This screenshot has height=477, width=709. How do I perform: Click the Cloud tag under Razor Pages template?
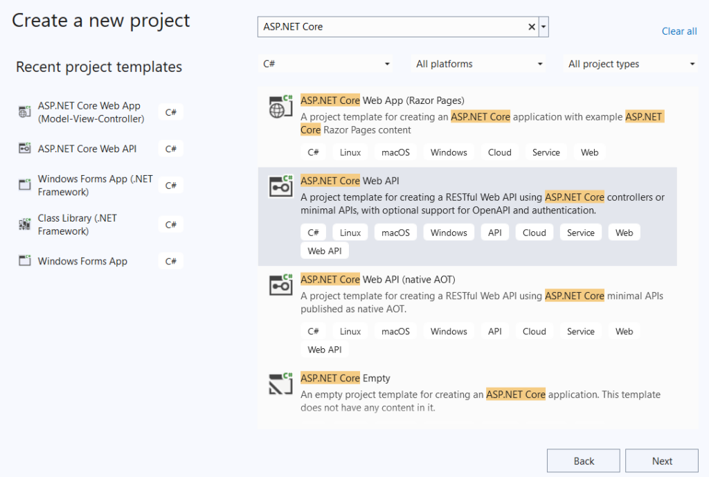500,152
